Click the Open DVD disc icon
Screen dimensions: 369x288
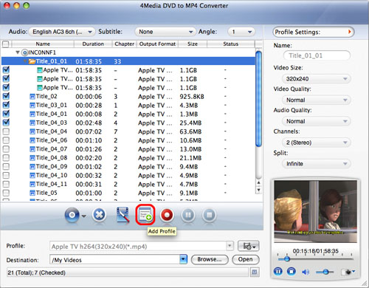click(72, 215)
